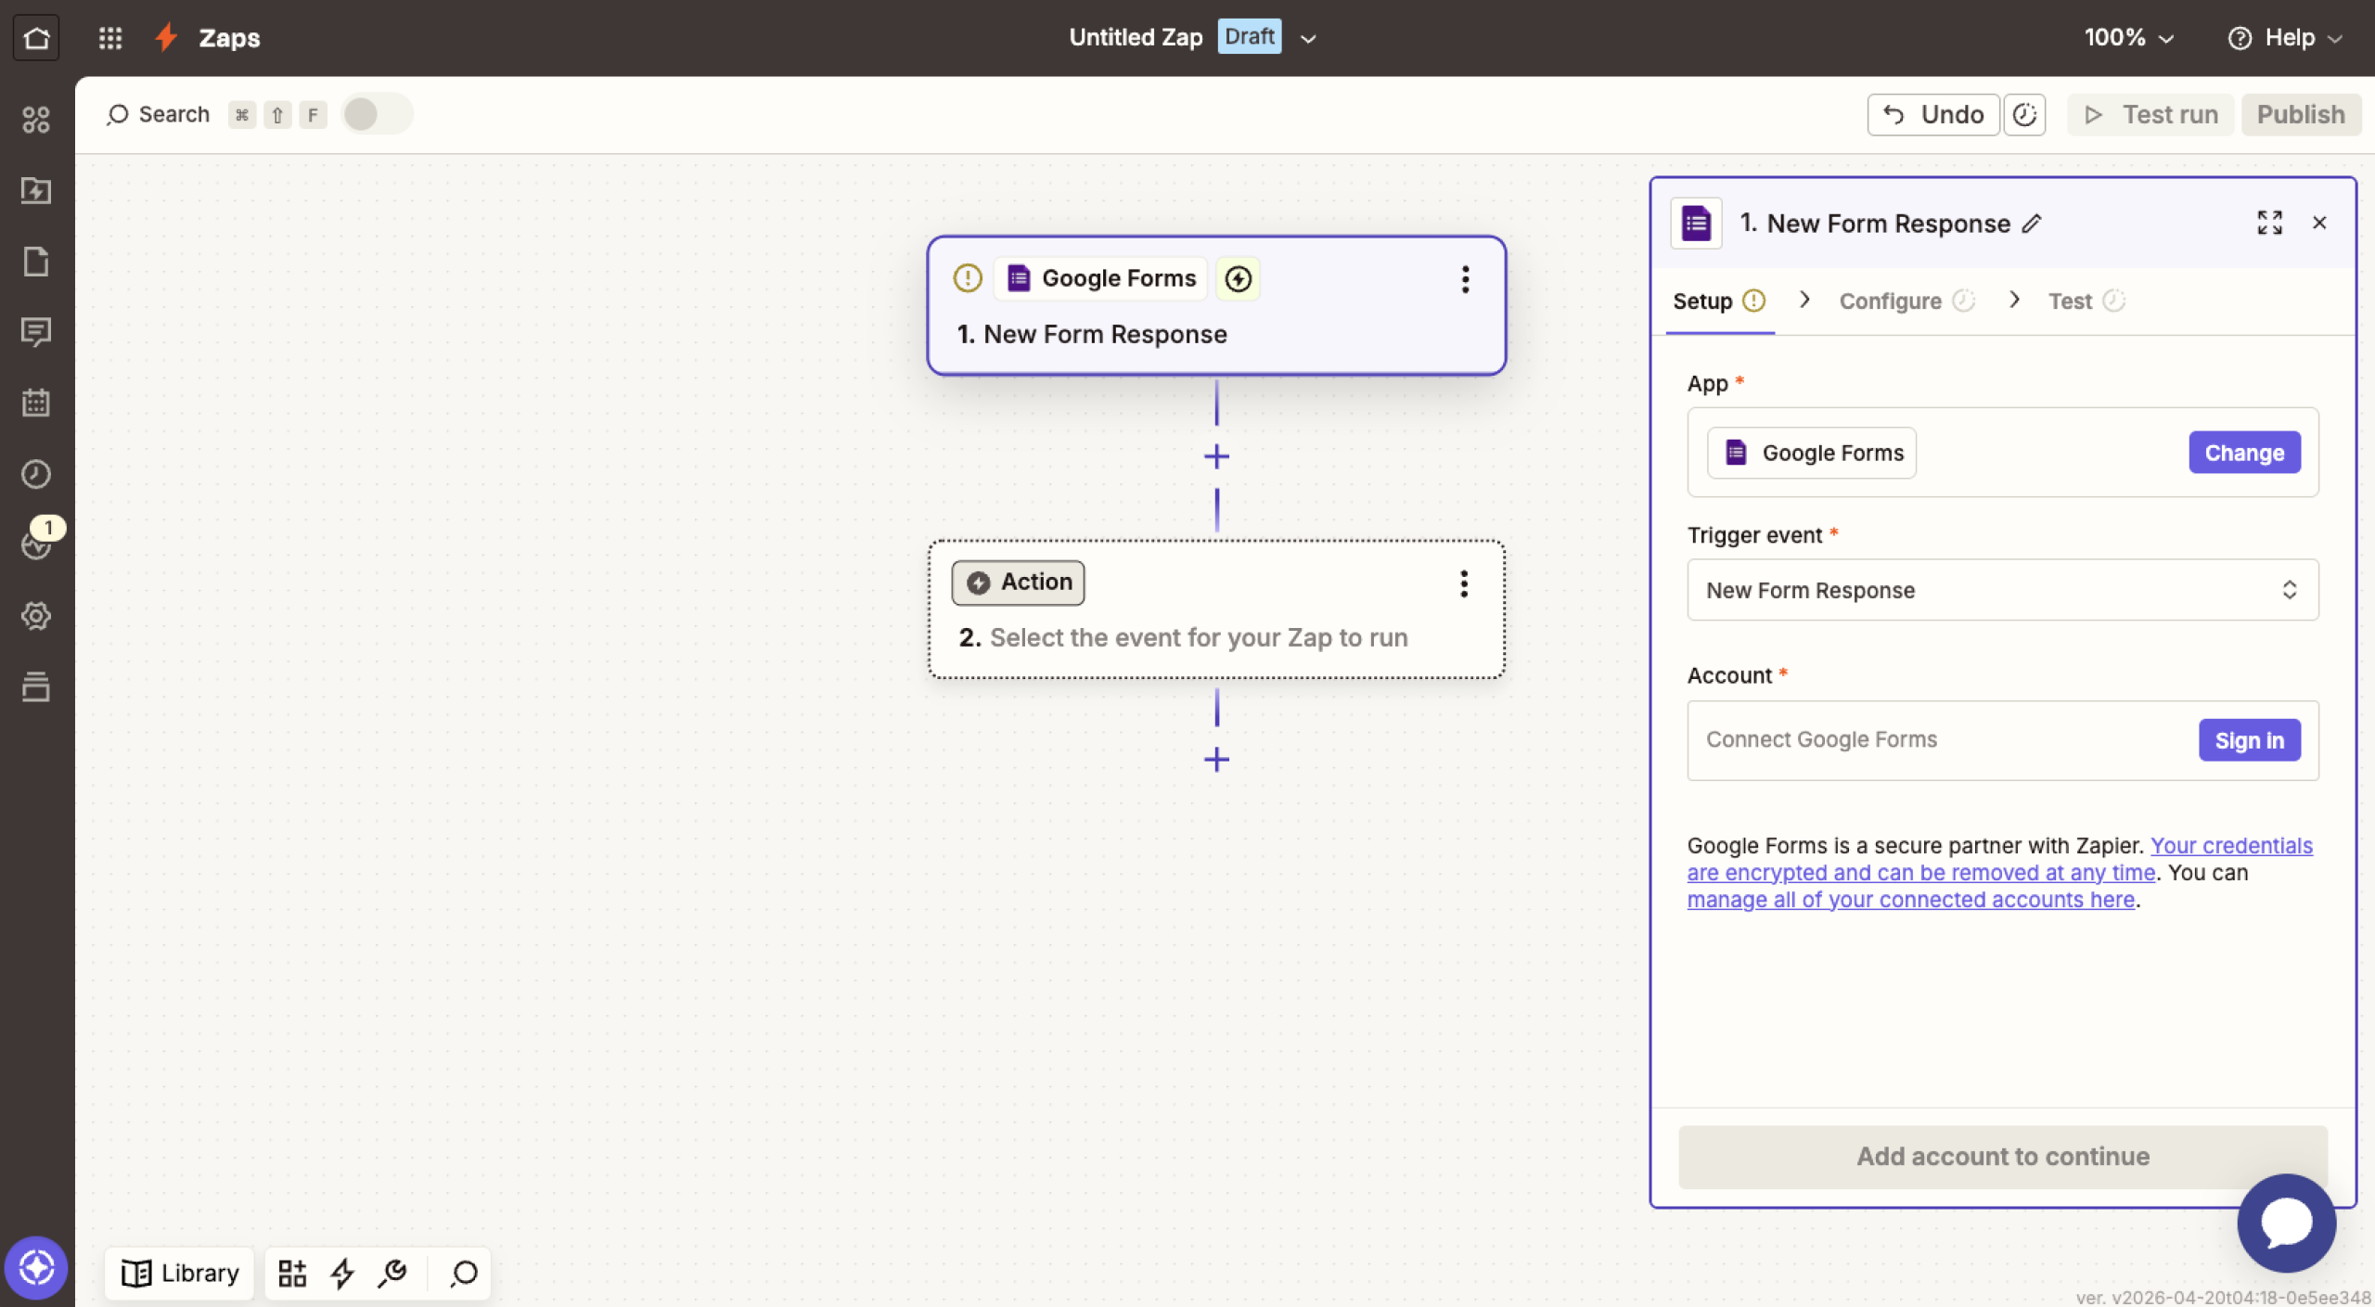The image size is (2375, 1307).
Task: Open the app switcher grid icon
Action: click(110, 37)
